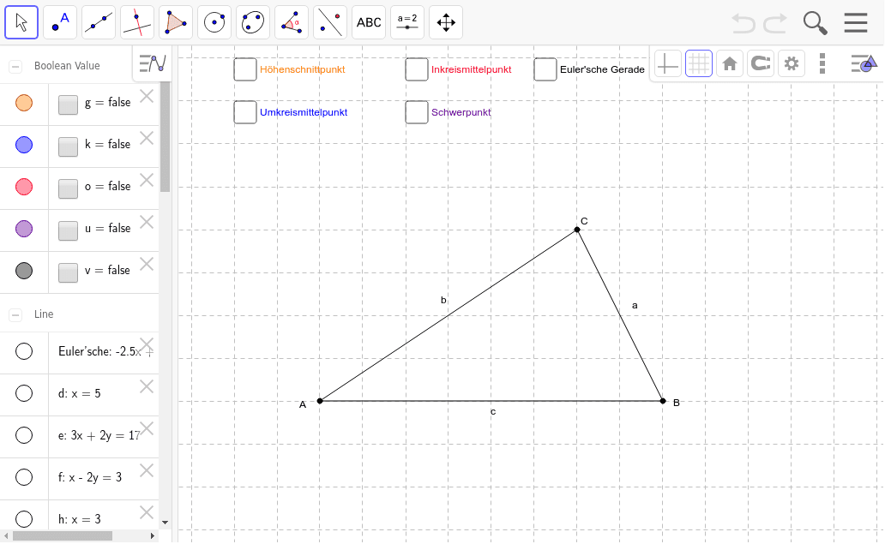This screenshot has width=885, height=544.
Task: Open the search magnifier
Action: (x=815, y=23)
